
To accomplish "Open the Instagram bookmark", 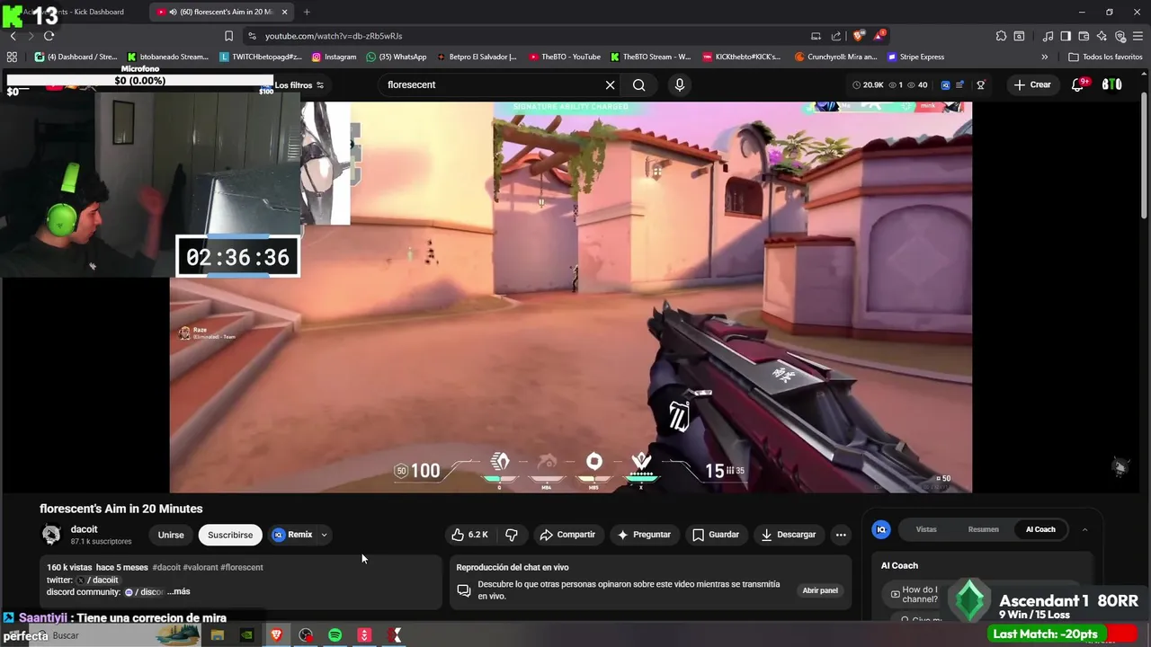I will coord(334,57).
